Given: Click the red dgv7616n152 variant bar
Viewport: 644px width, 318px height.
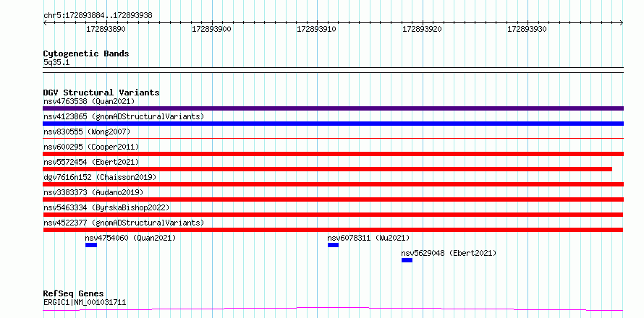Looking at the screenshot, I should tap(333, 184).
